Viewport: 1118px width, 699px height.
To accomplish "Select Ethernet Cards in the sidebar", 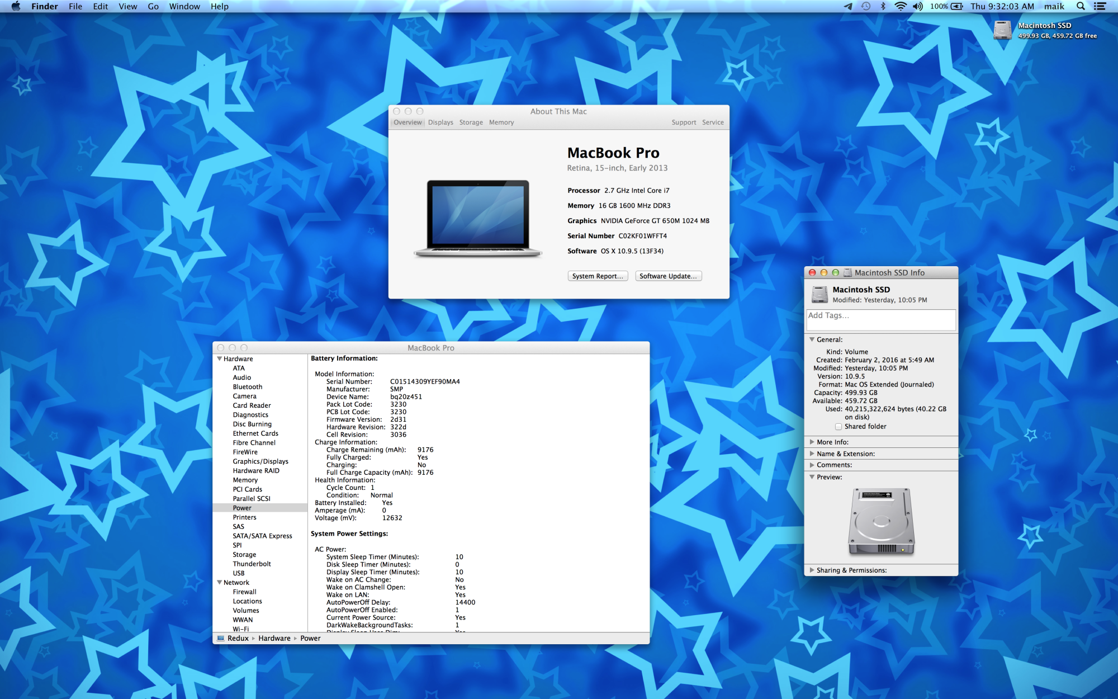I will point(255,433).
